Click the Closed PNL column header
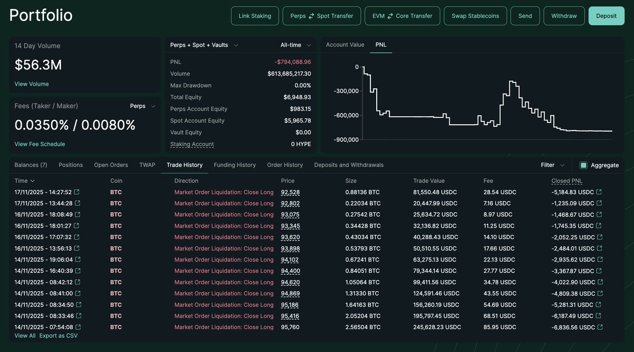Image resolution: width=634 pixels, height=352 pixels. click(x=567, y=181)
